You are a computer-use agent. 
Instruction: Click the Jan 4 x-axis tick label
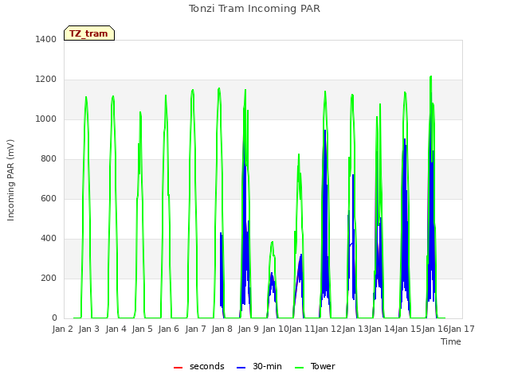[x=116, y=329]
